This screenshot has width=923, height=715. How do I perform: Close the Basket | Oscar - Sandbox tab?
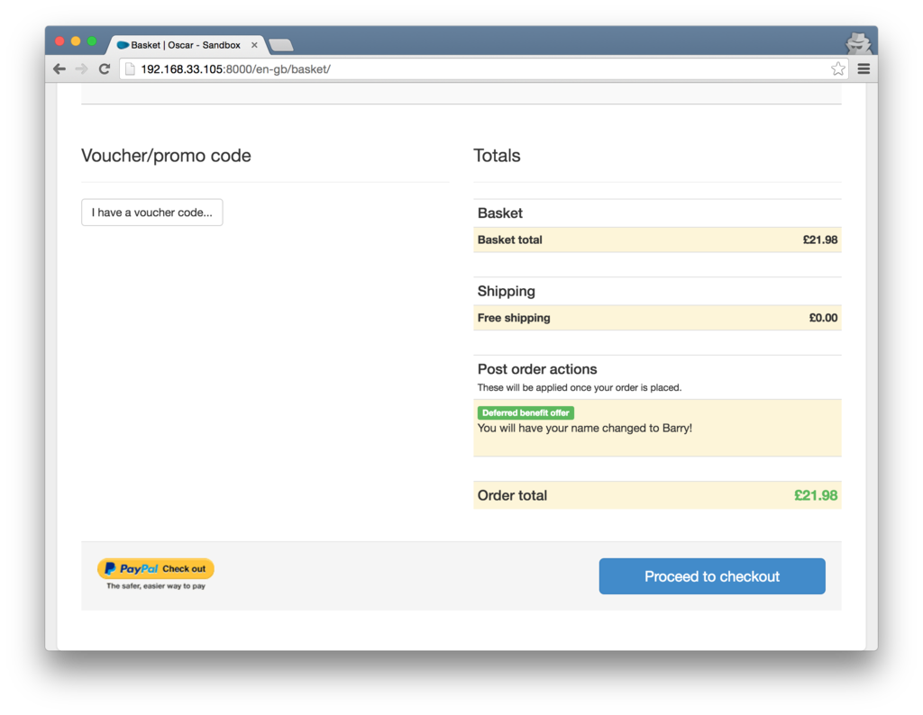pyautogui.click(x=254, y=45)
